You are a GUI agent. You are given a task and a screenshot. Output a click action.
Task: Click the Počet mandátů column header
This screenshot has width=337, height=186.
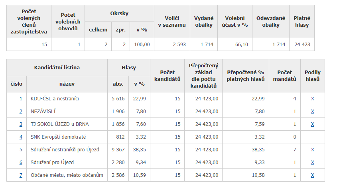pos(285,76)
